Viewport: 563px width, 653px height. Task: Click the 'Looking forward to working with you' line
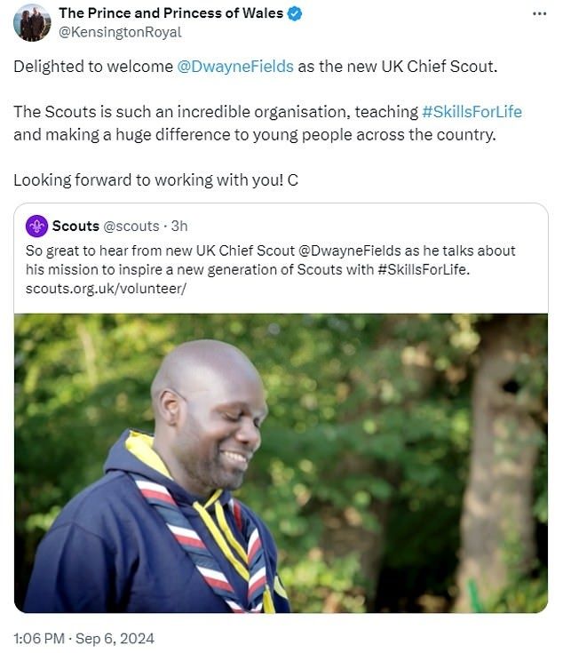click(155, 179)
